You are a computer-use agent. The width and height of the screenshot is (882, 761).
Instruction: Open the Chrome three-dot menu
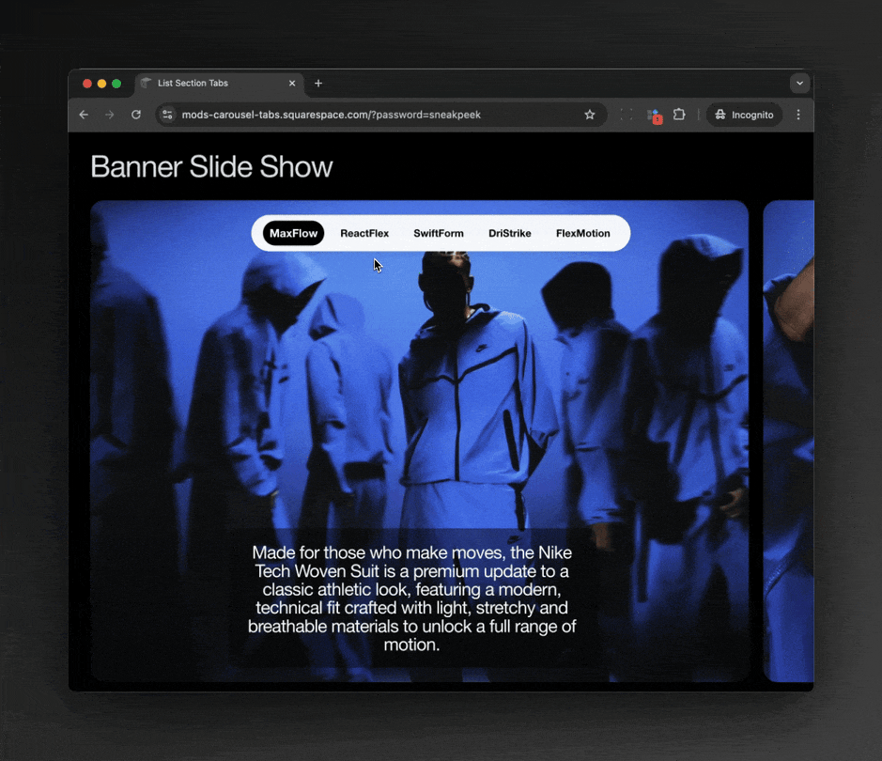798,115
